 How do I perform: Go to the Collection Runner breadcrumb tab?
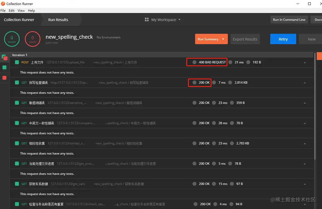19,20
